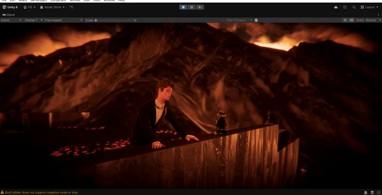Open the Game view mode dropdown

11,20
